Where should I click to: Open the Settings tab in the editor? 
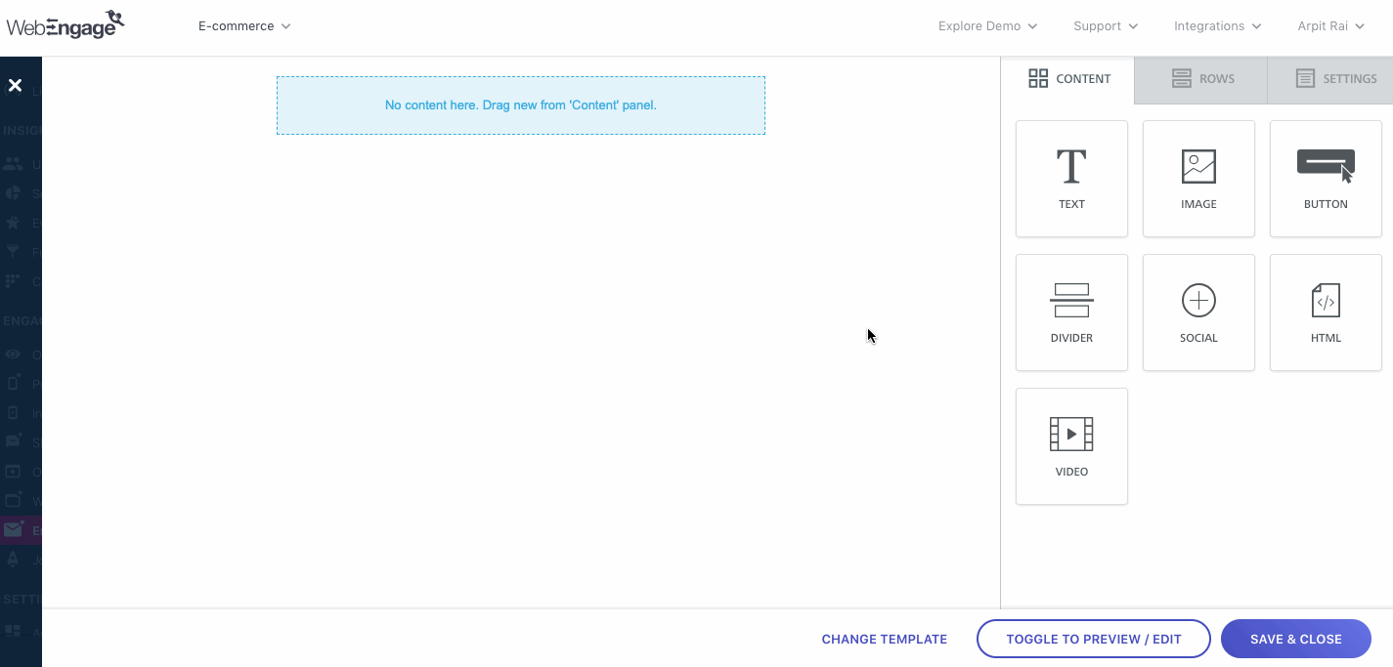[1332, 78]
